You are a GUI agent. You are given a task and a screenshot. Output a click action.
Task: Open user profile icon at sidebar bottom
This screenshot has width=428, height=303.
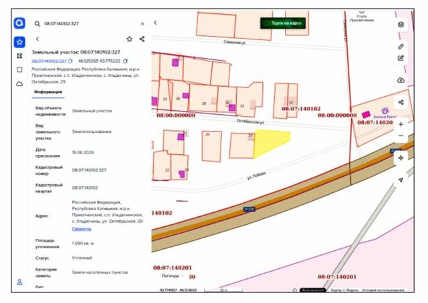[19, 282]
